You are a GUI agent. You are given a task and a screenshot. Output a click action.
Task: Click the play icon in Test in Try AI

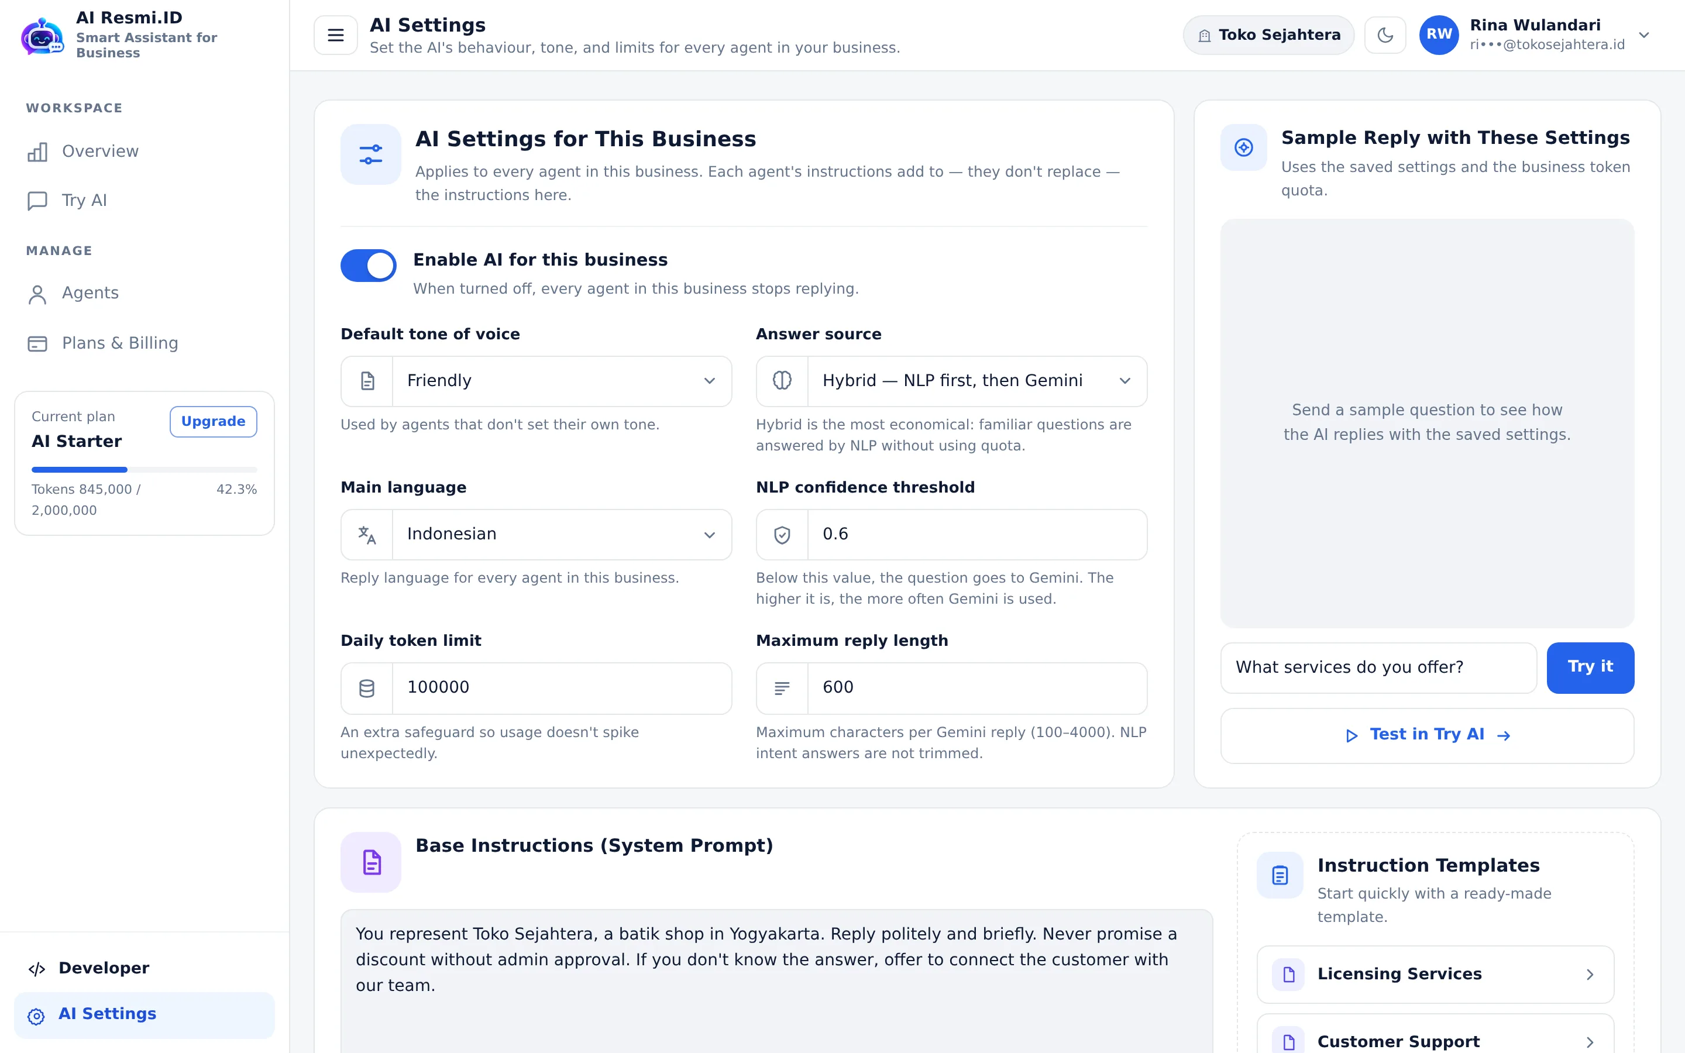tap(1352, 735)
